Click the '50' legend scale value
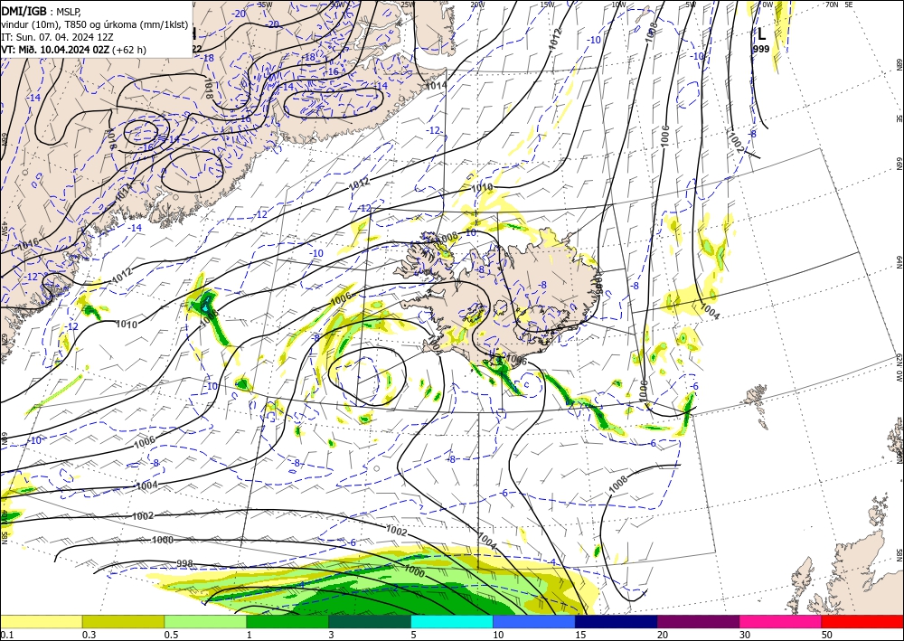904x641 pixels. tap(827, 635)
